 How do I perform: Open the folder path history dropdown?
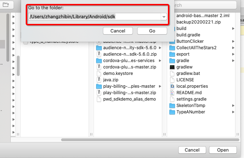[x=164, y=17]
